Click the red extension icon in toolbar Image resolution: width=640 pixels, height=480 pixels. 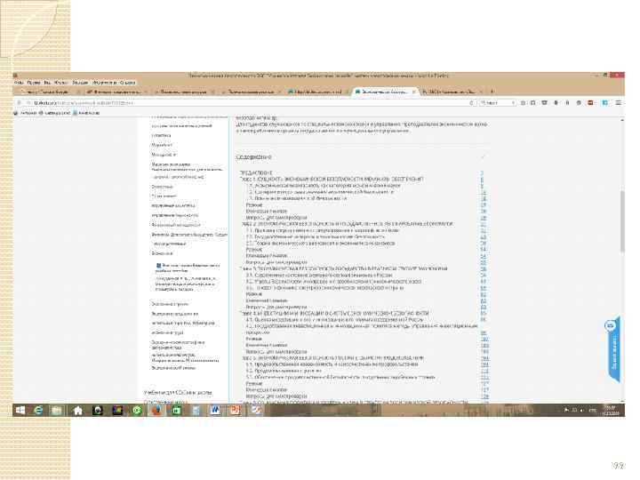[590, 103]
